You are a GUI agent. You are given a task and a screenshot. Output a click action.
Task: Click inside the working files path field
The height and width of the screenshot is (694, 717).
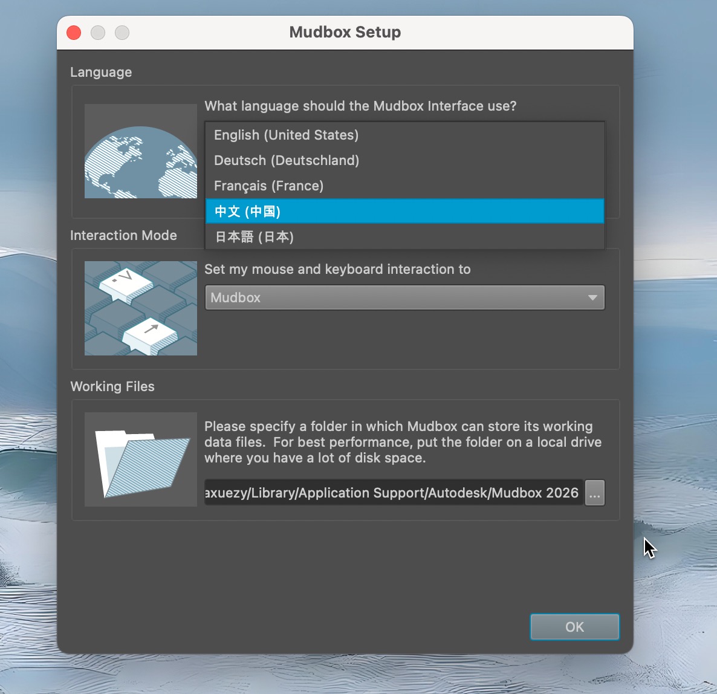[x=393, y=493]
